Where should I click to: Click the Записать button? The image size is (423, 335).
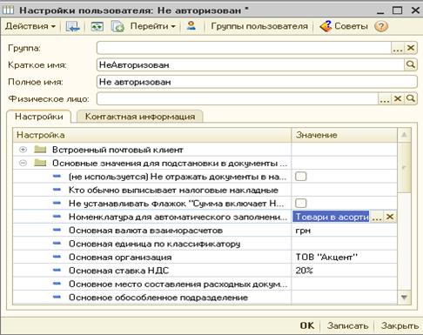point(347,325)
